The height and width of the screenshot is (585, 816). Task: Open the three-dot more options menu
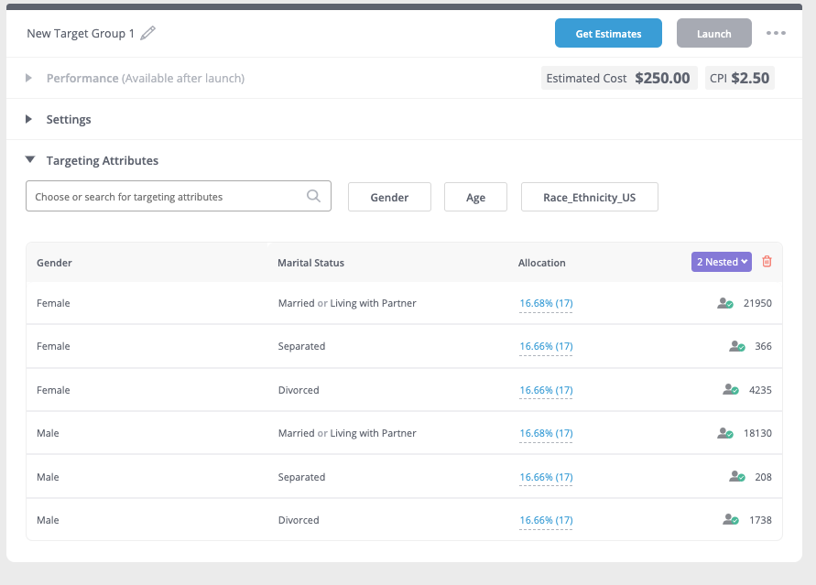click(776, 33)
